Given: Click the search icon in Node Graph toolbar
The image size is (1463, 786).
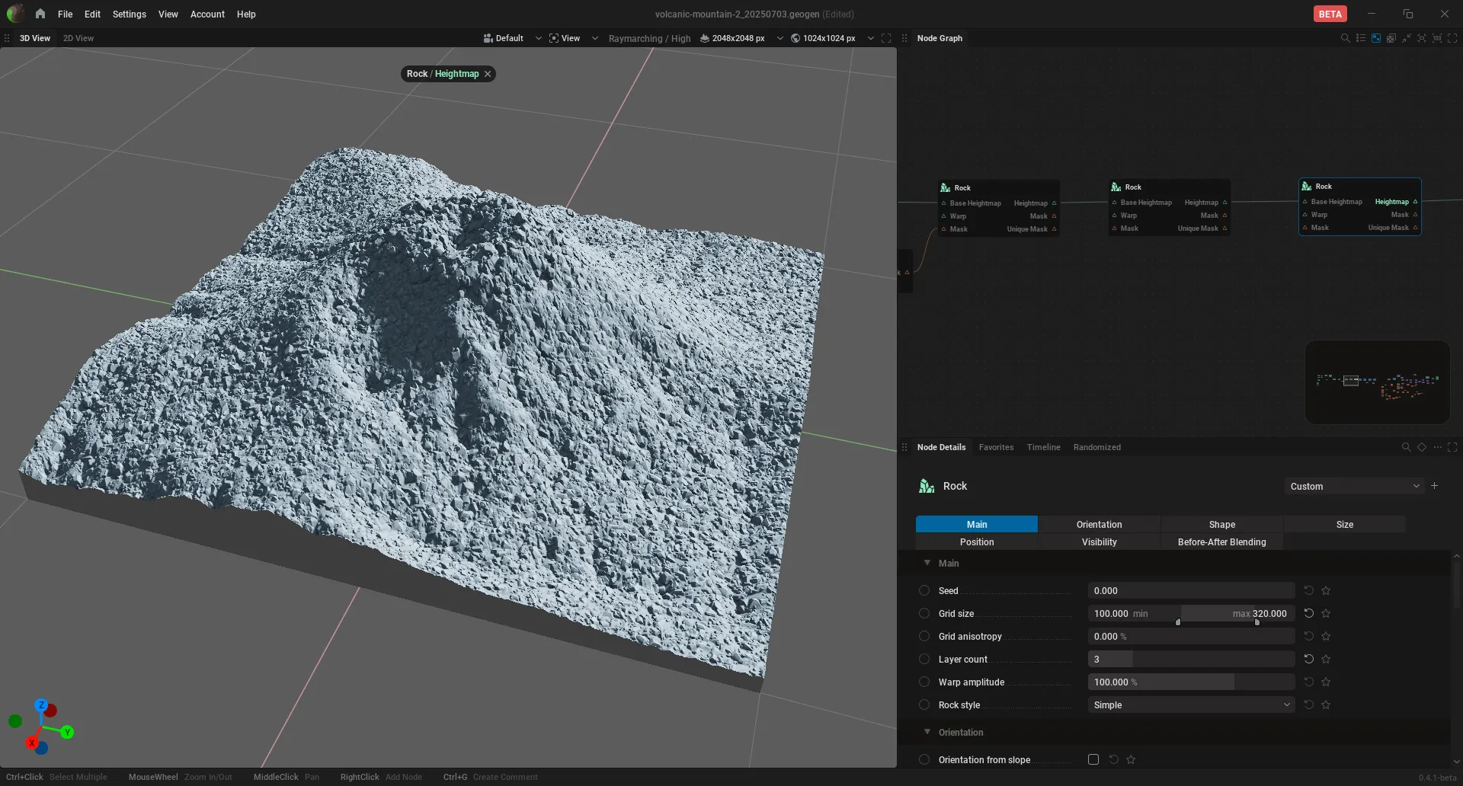Looking at the screenshot, I should 1345,38.
